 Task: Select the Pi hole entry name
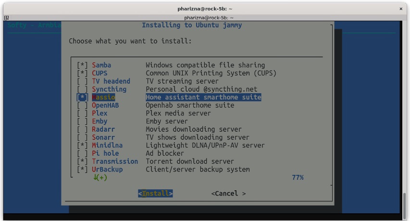click(x=105, y=153)
